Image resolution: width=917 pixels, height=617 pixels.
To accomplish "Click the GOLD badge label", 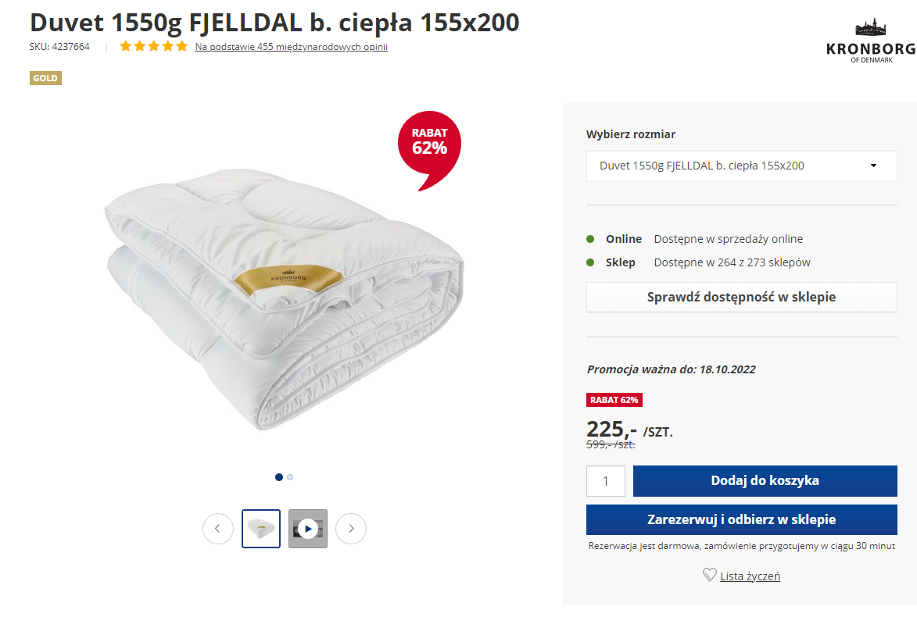I will tap(45, 78).
